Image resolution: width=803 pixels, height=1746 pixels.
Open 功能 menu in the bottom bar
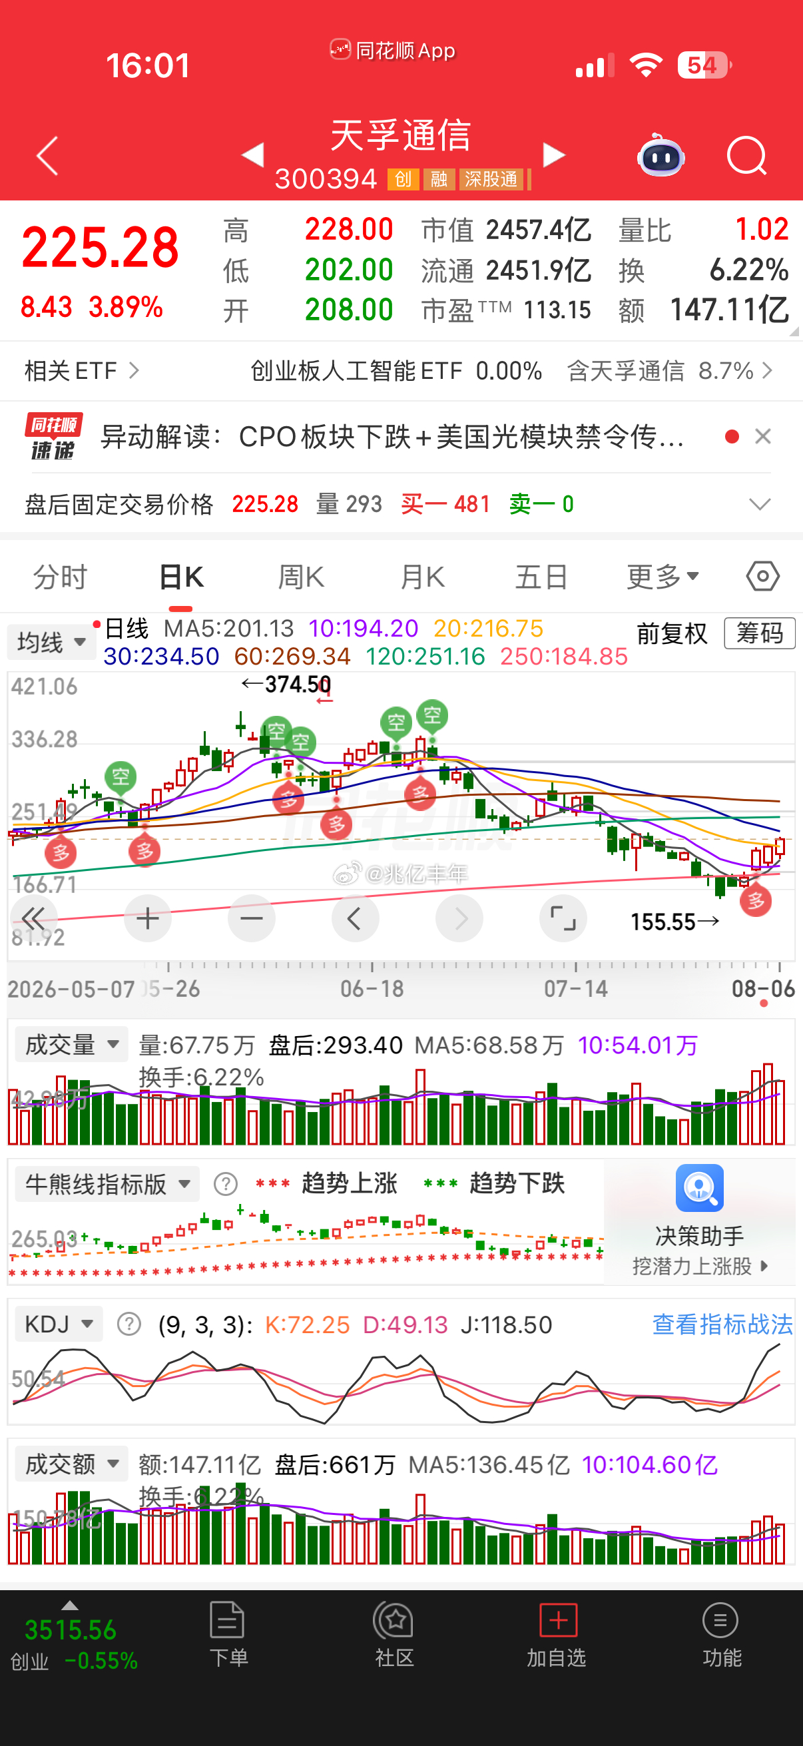click(721, 1635)
